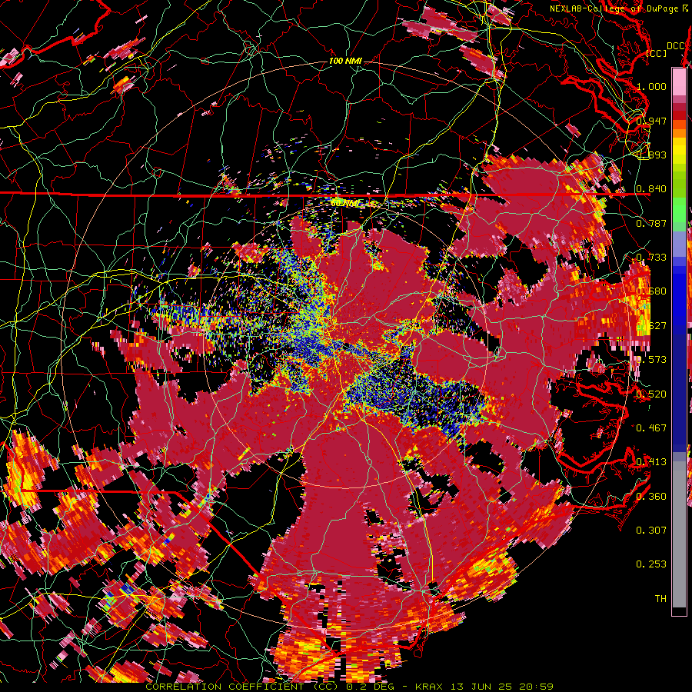Click the 50 NMI range ring label
Image resolution: width=692 pixels, height=692 pixels.
[x=344, y=203]
